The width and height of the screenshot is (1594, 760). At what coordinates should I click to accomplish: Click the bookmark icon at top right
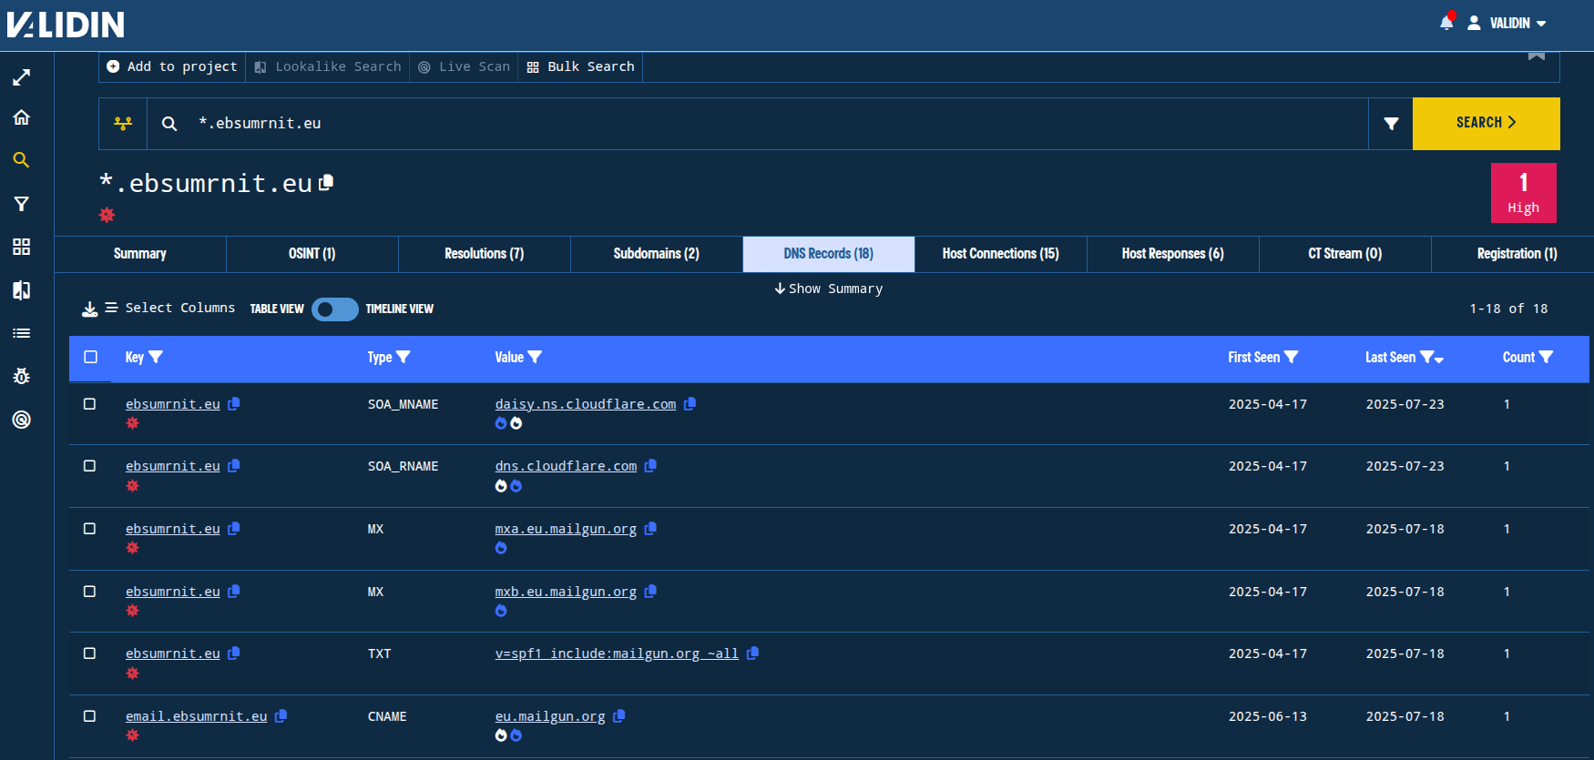pyautogui.click(x=1537, y=56)
